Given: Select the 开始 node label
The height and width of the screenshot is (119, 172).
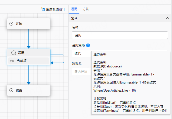Looking at the screenshot, I should [19, 24].
